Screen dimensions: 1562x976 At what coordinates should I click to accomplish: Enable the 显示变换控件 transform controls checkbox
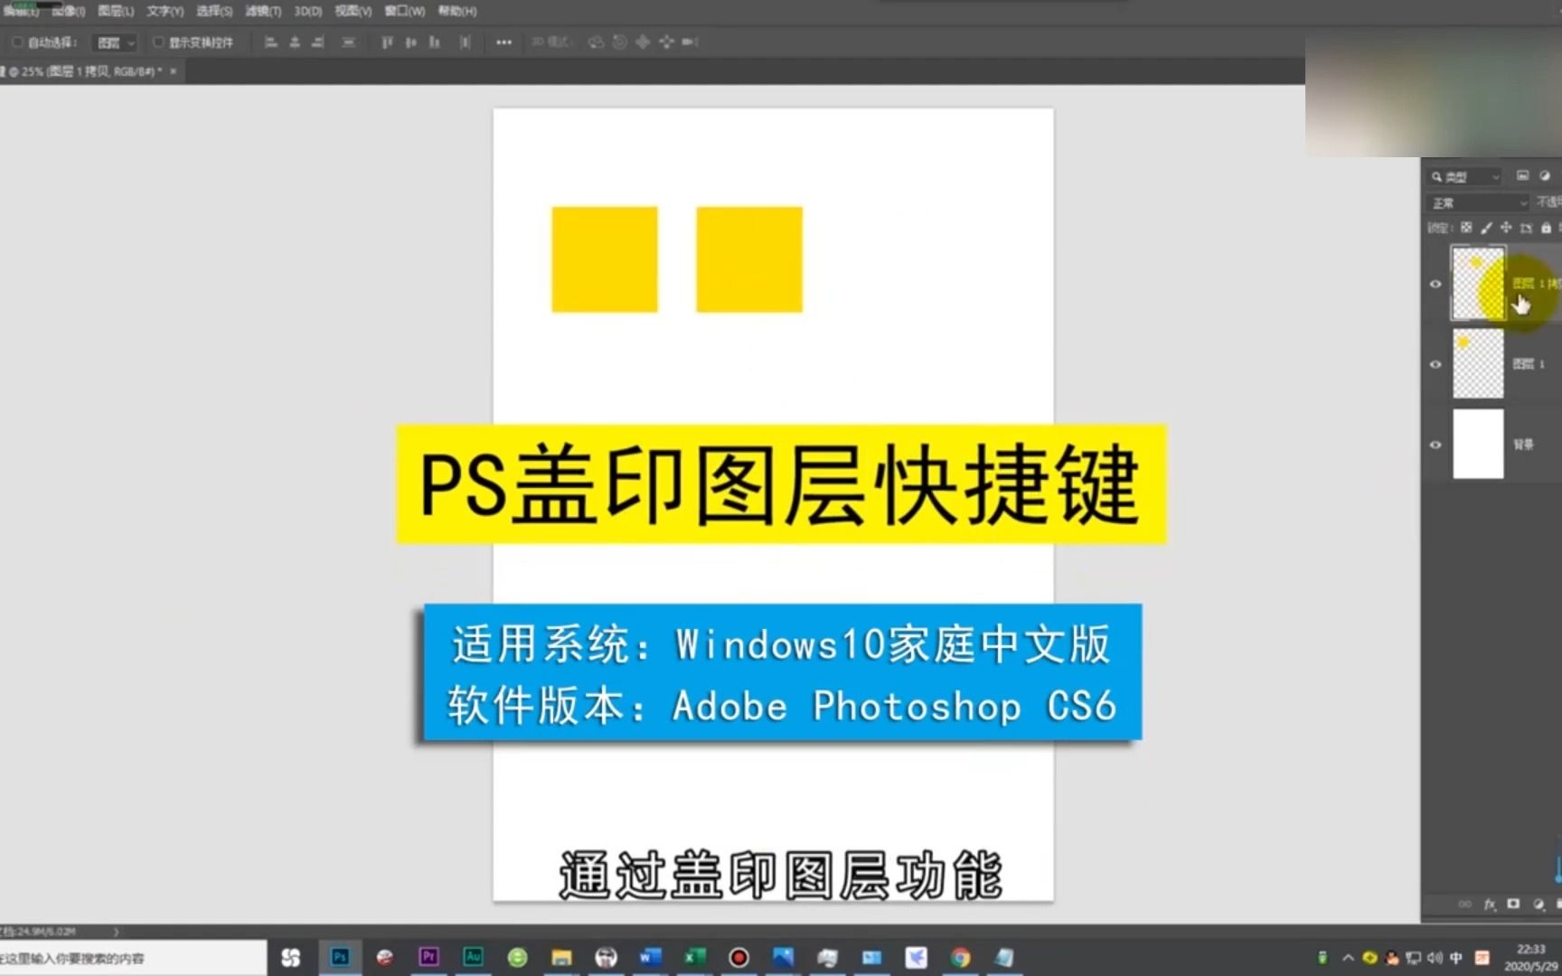157,42
